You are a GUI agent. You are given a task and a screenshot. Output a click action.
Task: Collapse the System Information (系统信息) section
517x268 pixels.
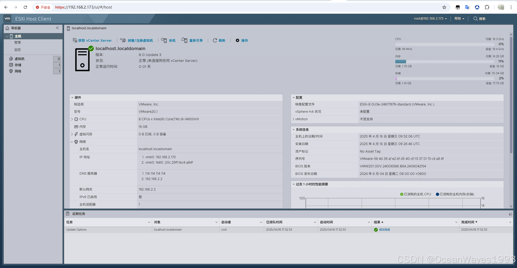(294, 130)
